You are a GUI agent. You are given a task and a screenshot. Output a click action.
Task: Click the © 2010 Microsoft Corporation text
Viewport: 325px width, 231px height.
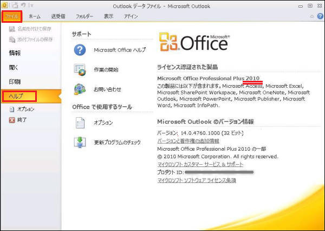[218, 157]
